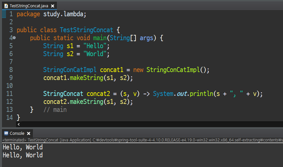Click the 'class' keyword on line 3
The image size is (283, 167).
click(48, 30)
